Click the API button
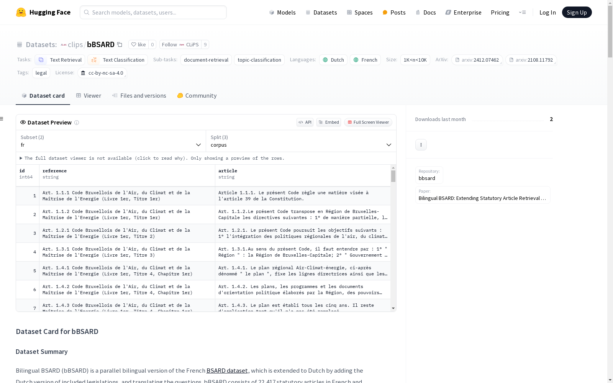The height and width of the screenshot is (383, 613). tap(305, 122)
